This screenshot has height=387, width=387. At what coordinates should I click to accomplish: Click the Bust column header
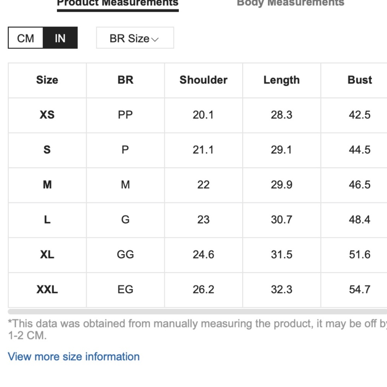pos(360,80)
